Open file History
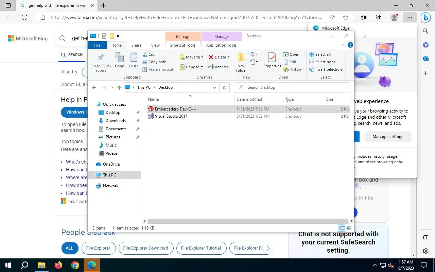This screenshot has height=272, width=435. coord(292,69)
